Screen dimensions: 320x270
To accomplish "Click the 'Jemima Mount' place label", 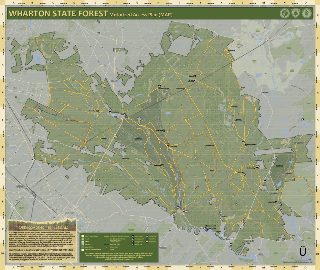I will 210,146.
